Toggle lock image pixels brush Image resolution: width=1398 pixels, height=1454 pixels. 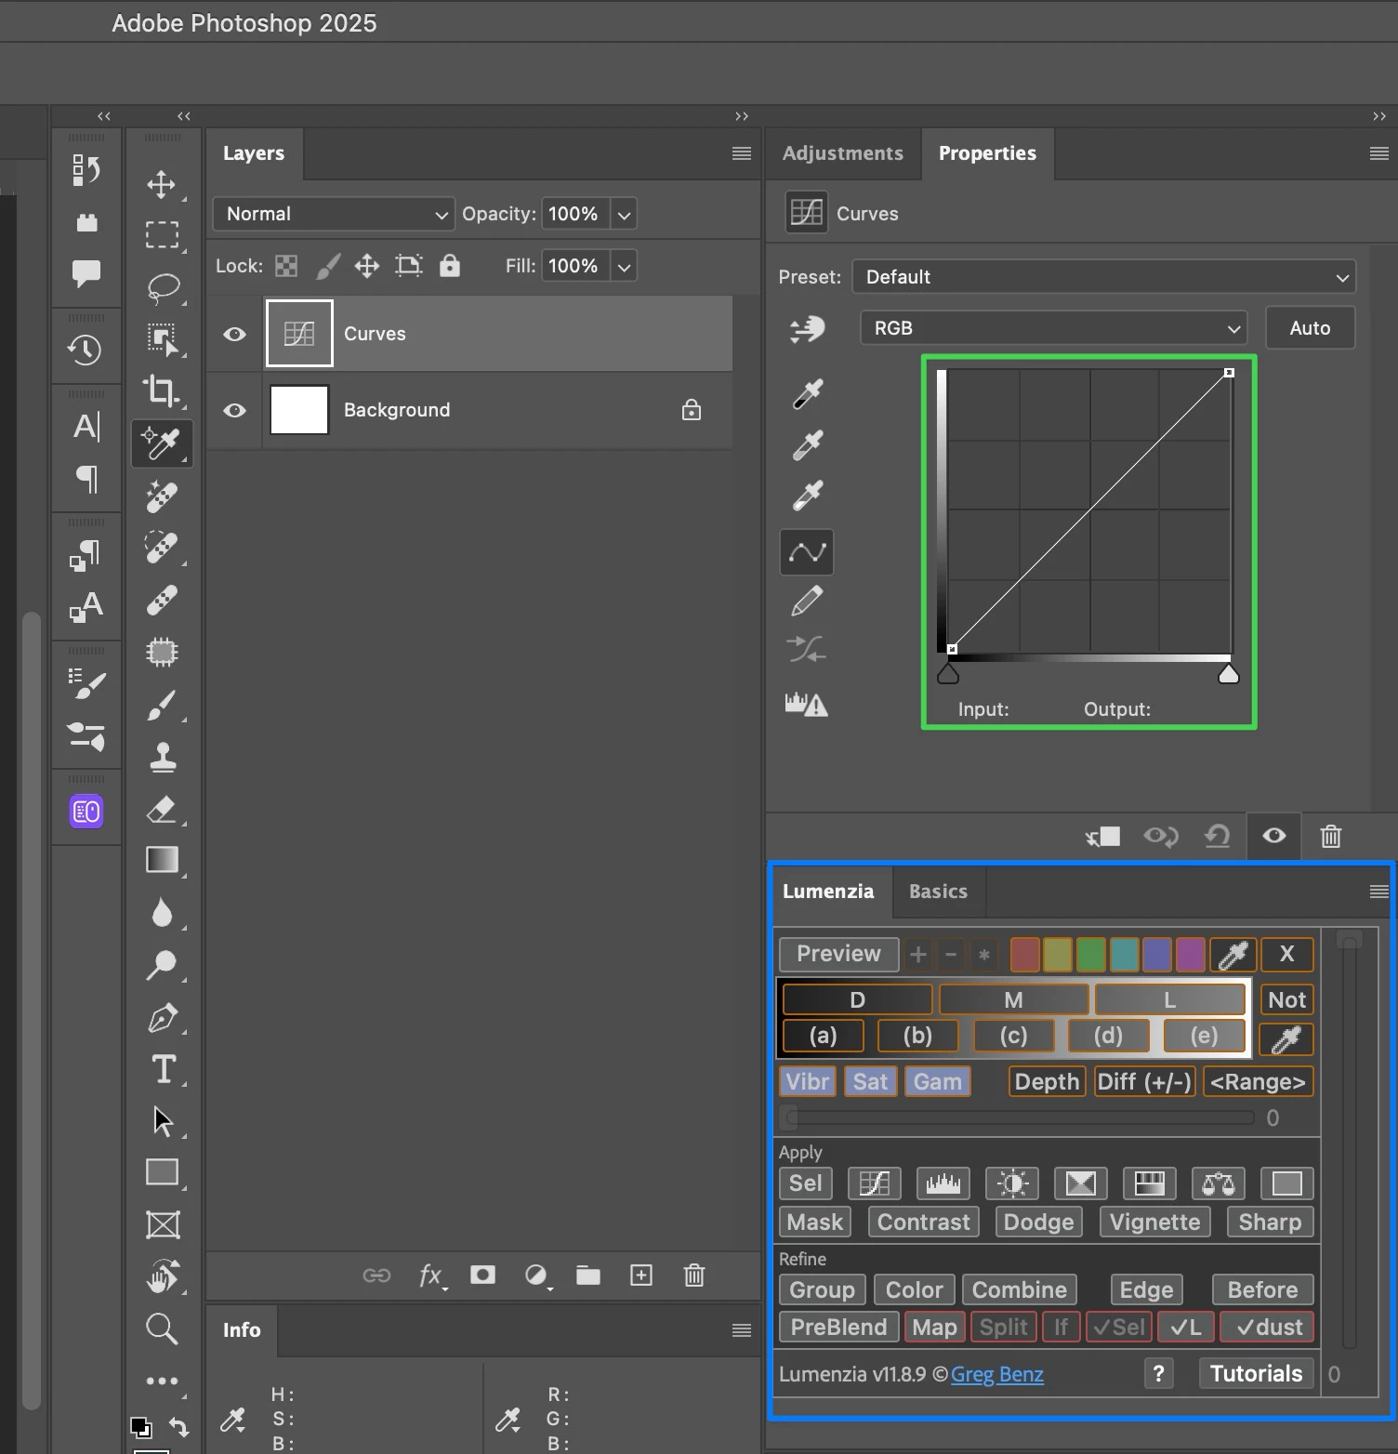[x=327, y=266]
